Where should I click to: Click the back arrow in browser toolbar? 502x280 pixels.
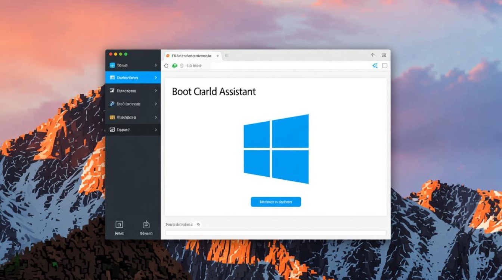click(167, 66)
